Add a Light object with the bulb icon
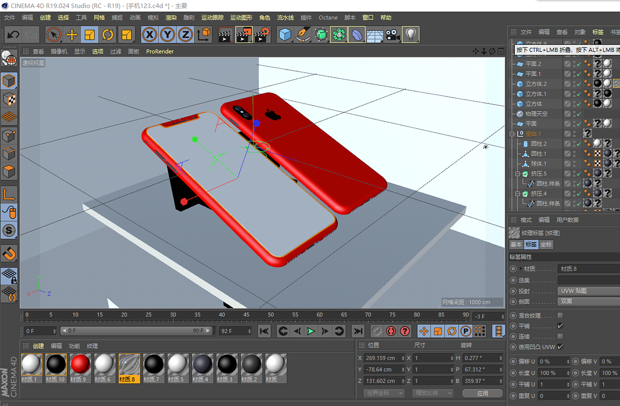620x406 pixels. point(411,35)
